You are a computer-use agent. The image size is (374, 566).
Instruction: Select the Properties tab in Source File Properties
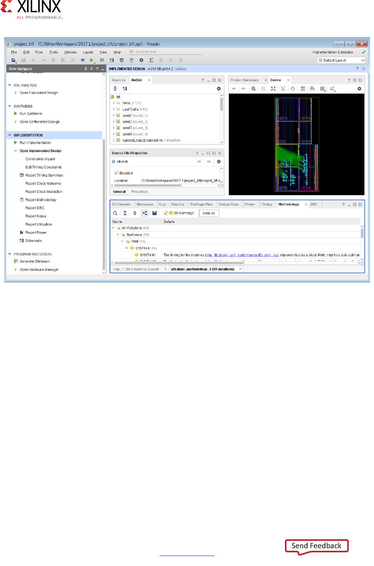pos(140,192)
